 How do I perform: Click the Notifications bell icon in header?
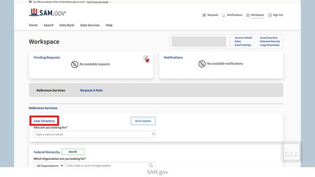tap(223, 15)
